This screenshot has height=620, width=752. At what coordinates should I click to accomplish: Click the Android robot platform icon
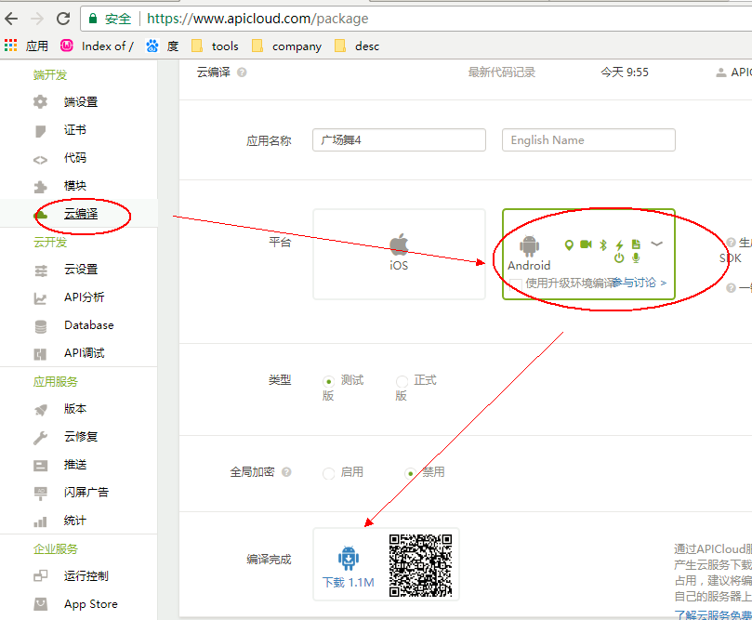530,245
